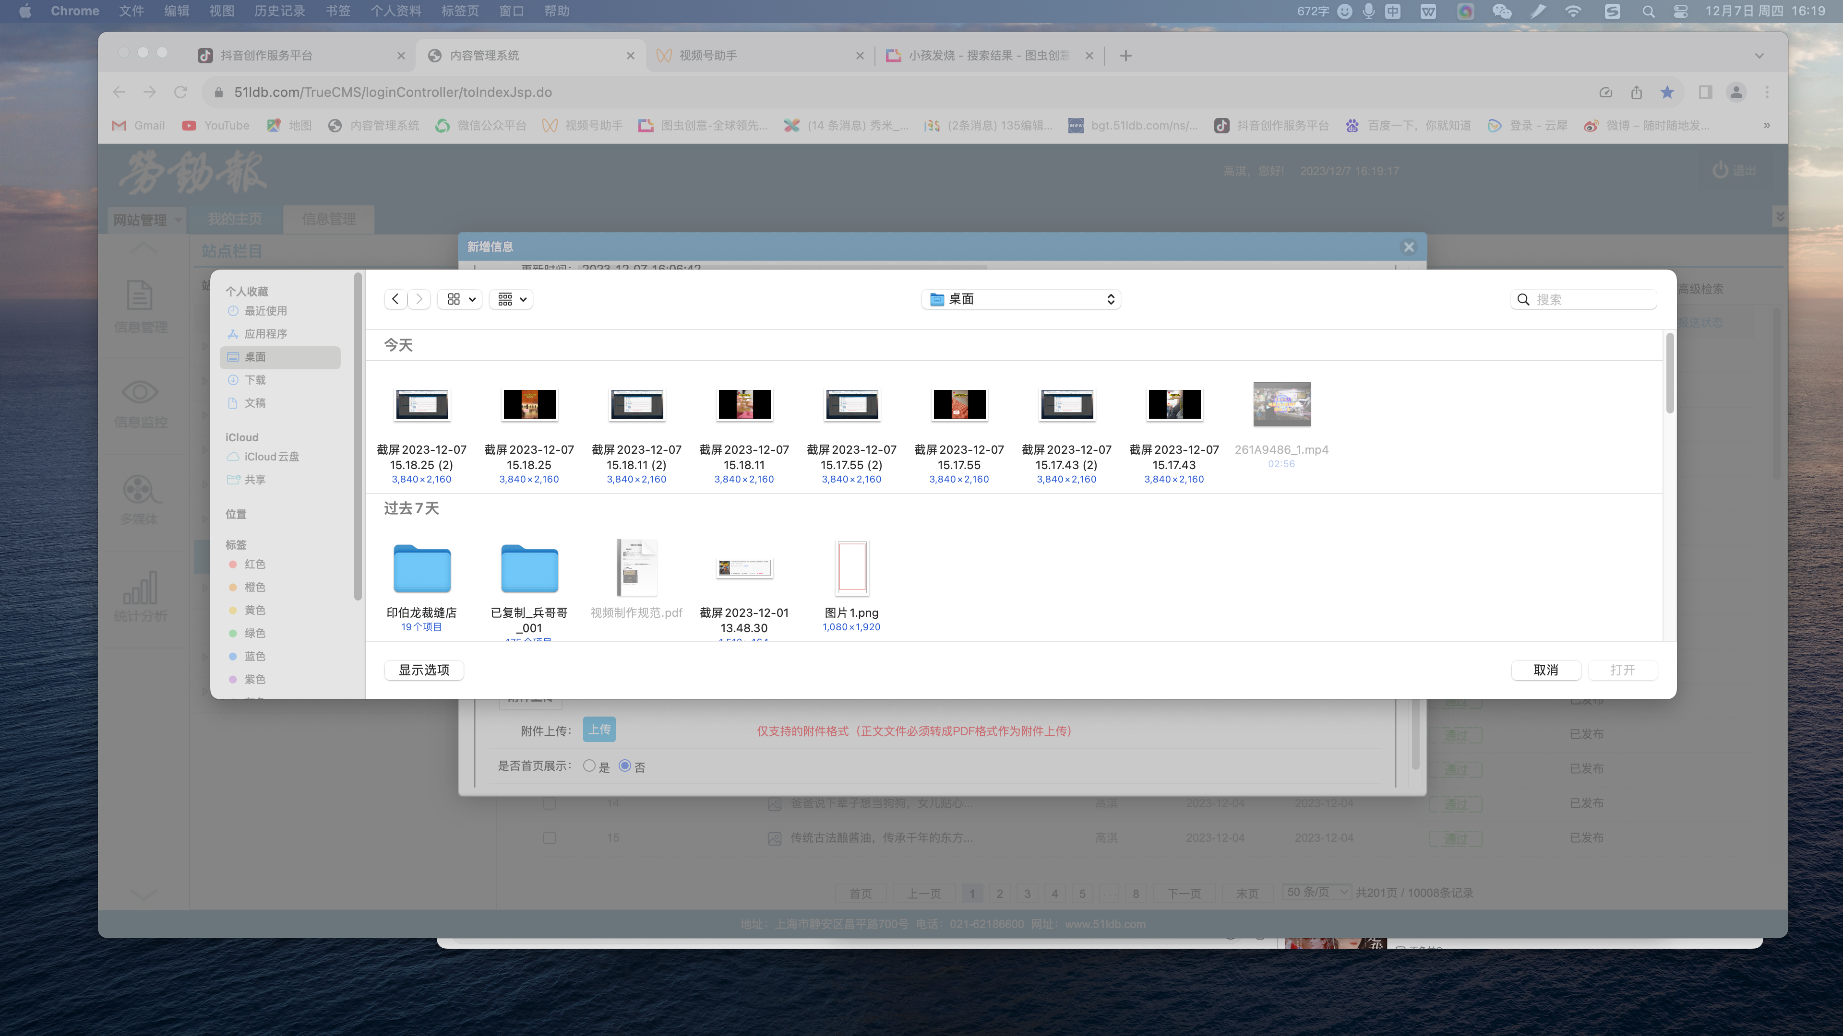Open Chrome tab search dropdown
Screen dimensions: 1843x1036
[1759, 56]
